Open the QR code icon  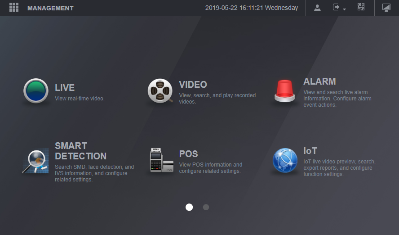click(x=361, y=7)
